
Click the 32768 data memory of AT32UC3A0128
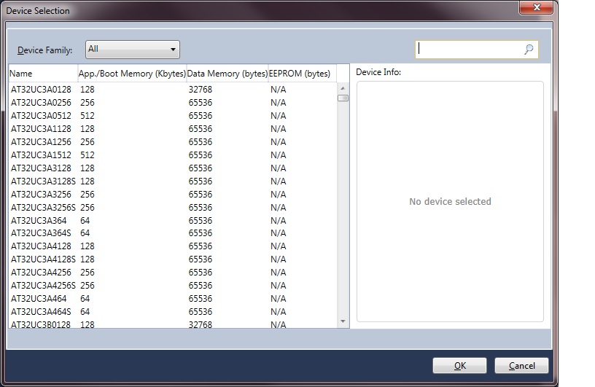pyautogui.click(x=201, y=90)
